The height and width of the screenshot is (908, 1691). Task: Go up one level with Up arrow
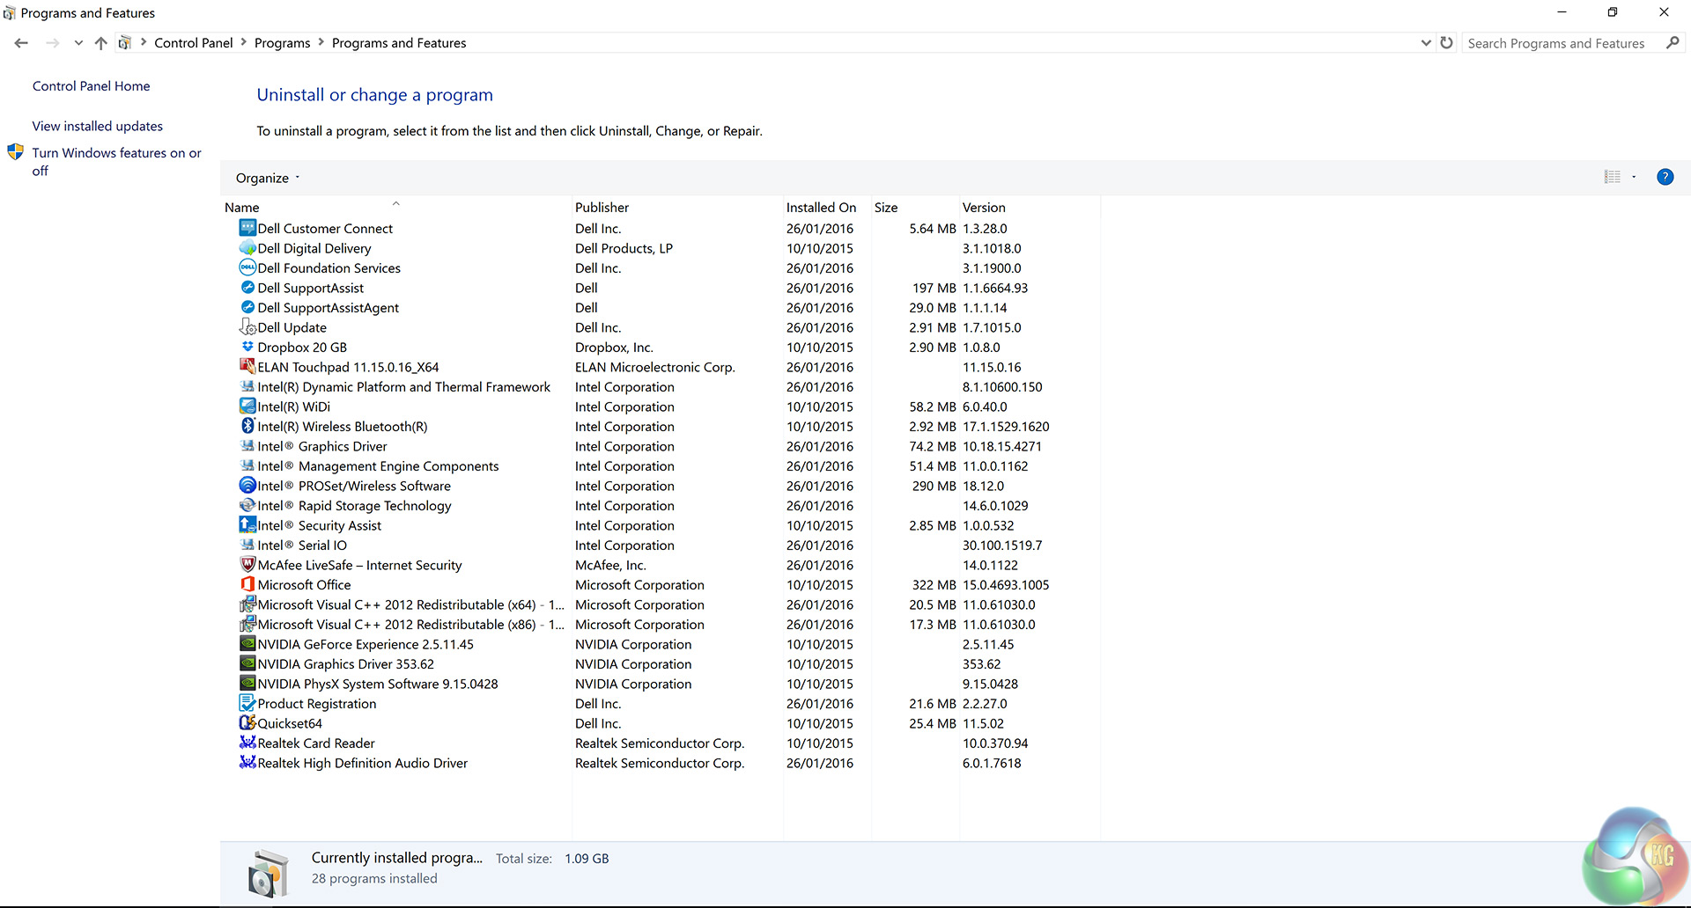100,43
